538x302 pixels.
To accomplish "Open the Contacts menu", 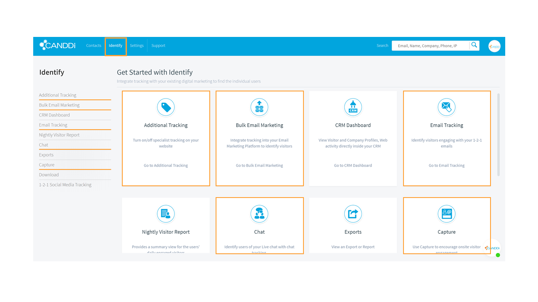I will 94,46.
